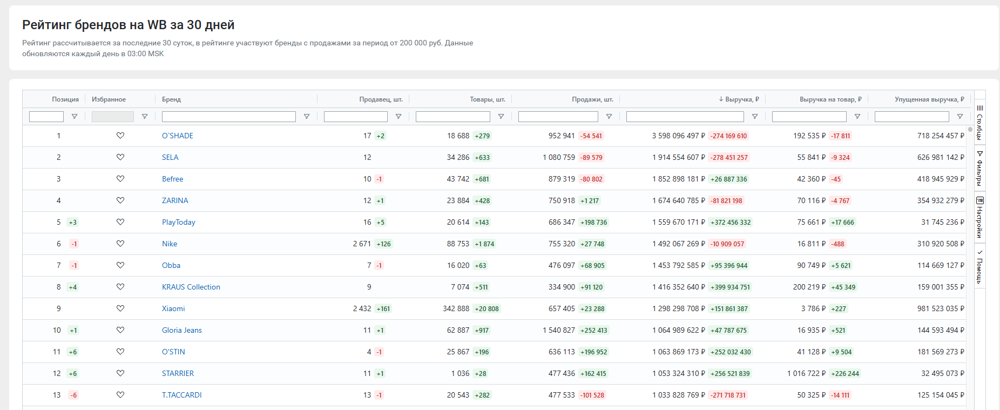The height and width of the screenshot is (410, 1000).
Task: Add Befree to favorites
Action: coord(120,179)
